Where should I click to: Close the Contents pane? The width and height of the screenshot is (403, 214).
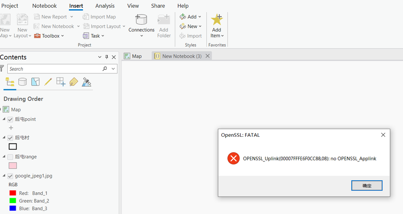[113, 57]
